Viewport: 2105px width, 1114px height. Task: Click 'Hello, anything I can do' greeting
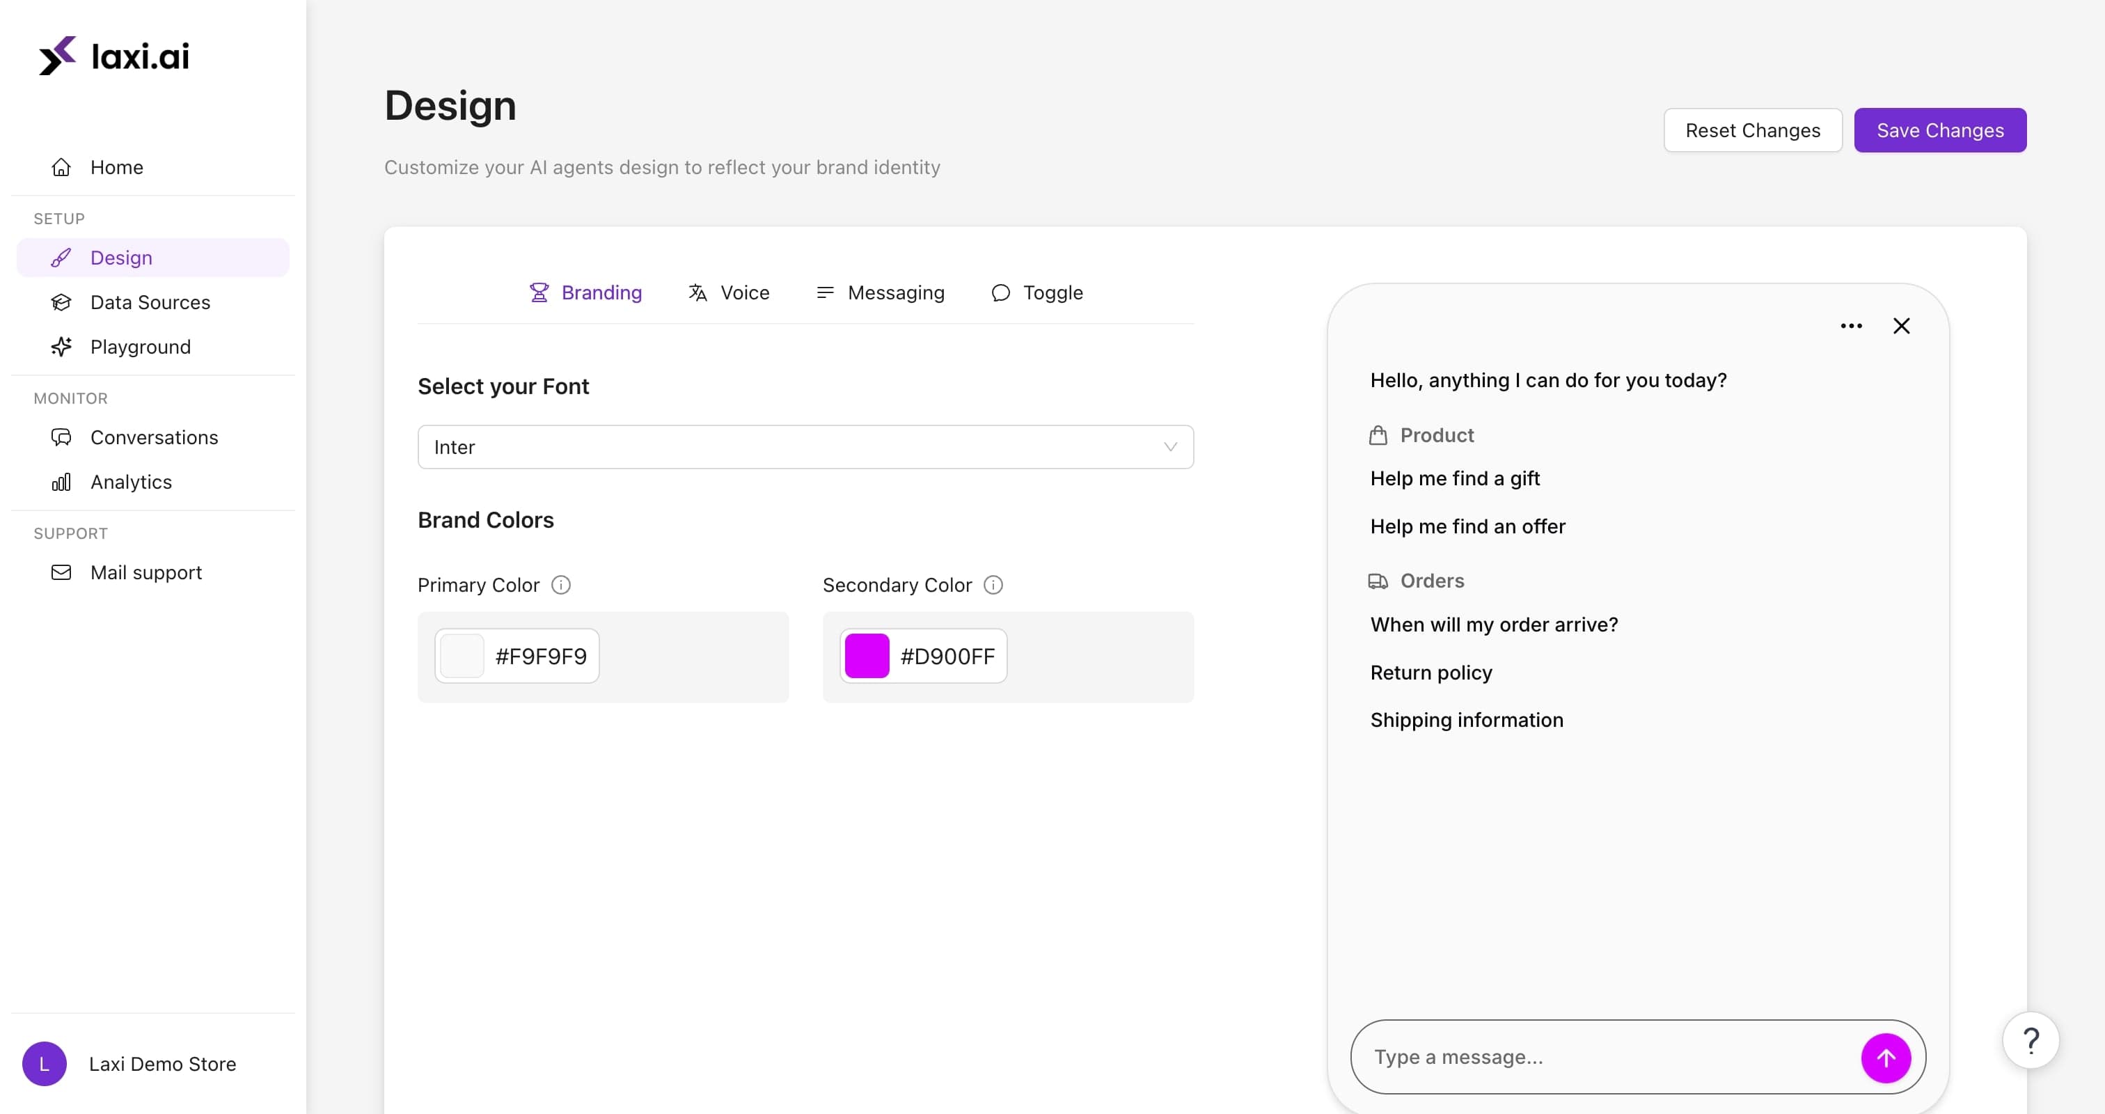[x=1549, y=381]
